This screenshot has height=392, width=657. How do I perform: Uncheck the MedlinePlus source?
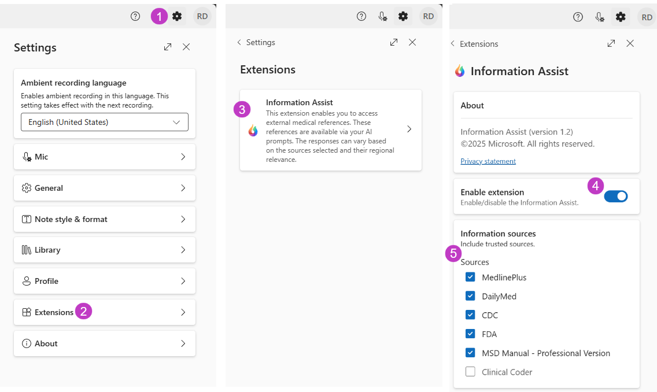tap(470, 278)
